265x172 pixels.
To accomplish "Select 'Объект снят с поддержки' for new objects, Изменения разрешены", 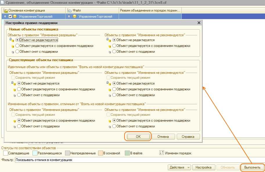I will pyautogui.click(x=17, y=52).
